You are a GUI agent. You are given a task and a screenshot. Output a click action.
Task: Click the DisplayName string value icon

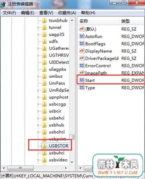(82, 51)
